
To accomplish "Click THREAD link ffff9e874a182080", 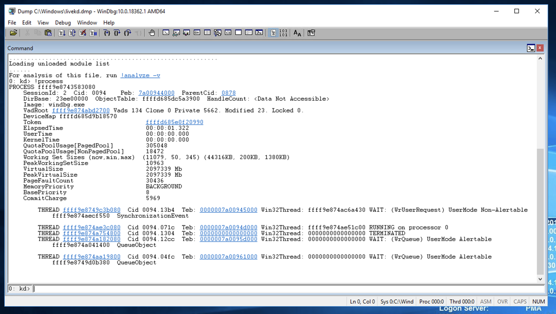I will click(x=91, y=239).
